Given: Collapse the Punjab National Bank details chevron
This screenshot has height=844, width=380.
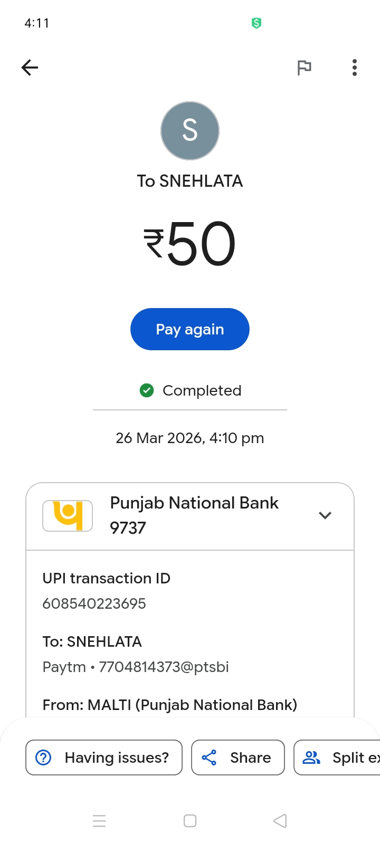Looking at the screenshot, I should (x=325, y=515).
